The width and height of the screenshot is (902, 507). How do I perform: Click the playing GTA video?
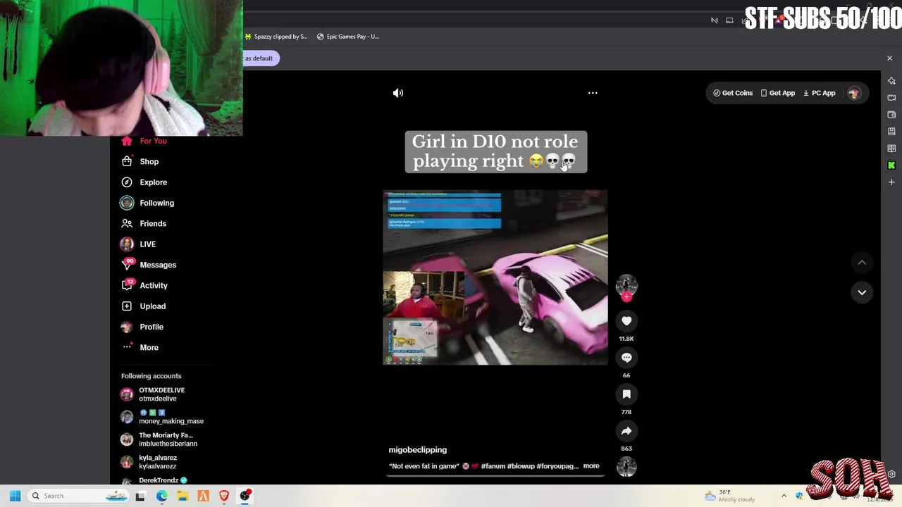point(495,277)
